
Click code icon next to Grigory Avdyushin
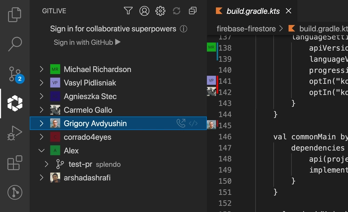pyautogui.click(x=193, y=124)
